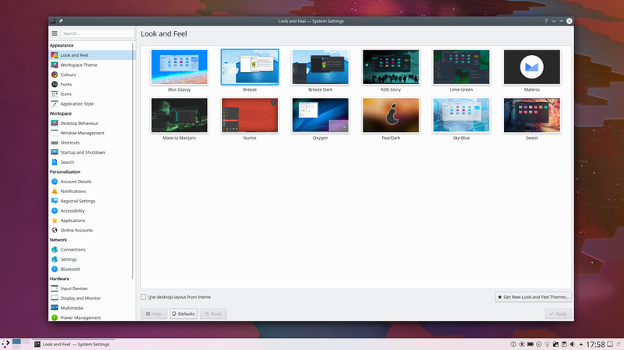Click the Defaults button
This screenshot has width=624, height=350.
184,314
